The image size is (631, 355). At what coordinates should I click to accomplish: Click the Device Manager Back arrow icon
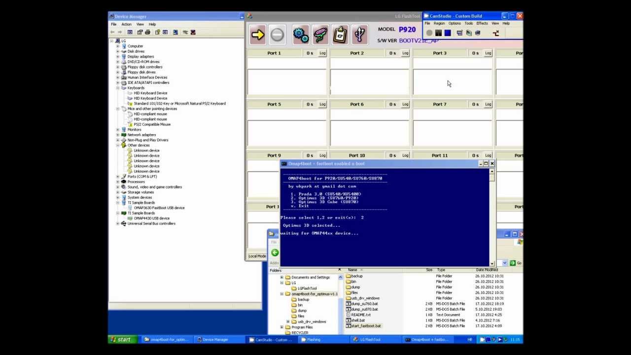(x=113, y=32)
